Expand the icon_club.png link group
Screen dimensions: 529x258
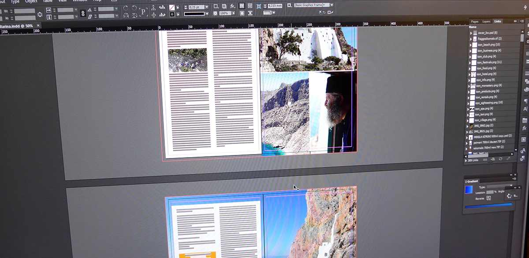pos(471,56)
